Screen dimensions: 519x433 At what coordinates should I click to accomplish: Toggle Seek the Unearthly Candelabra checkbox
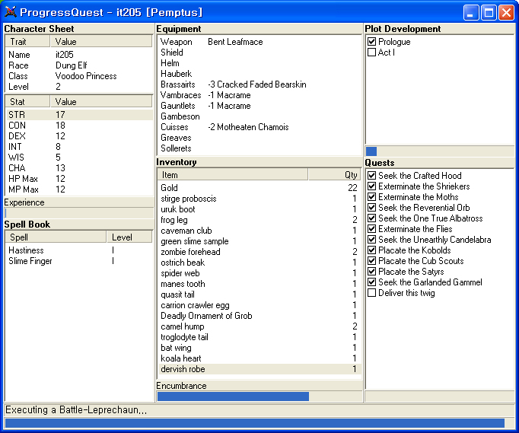(371, 240)
